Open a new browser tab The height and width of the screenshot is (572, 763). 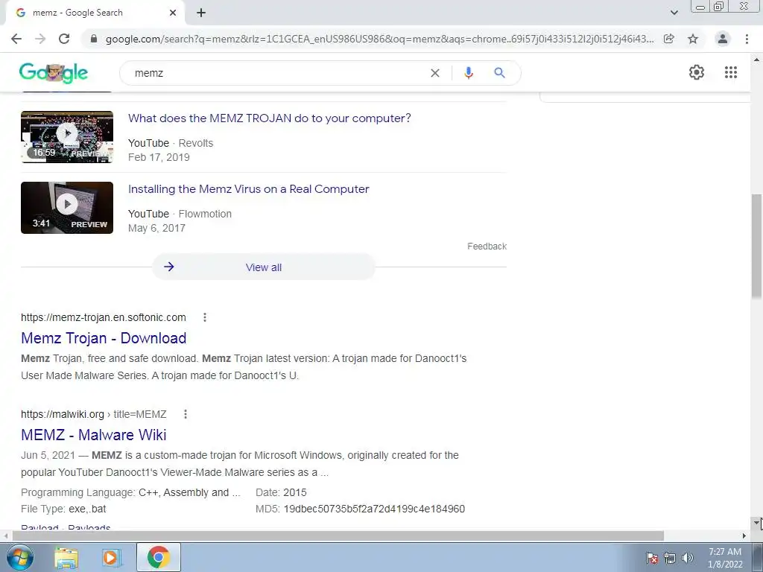click(x=201, y=13)
